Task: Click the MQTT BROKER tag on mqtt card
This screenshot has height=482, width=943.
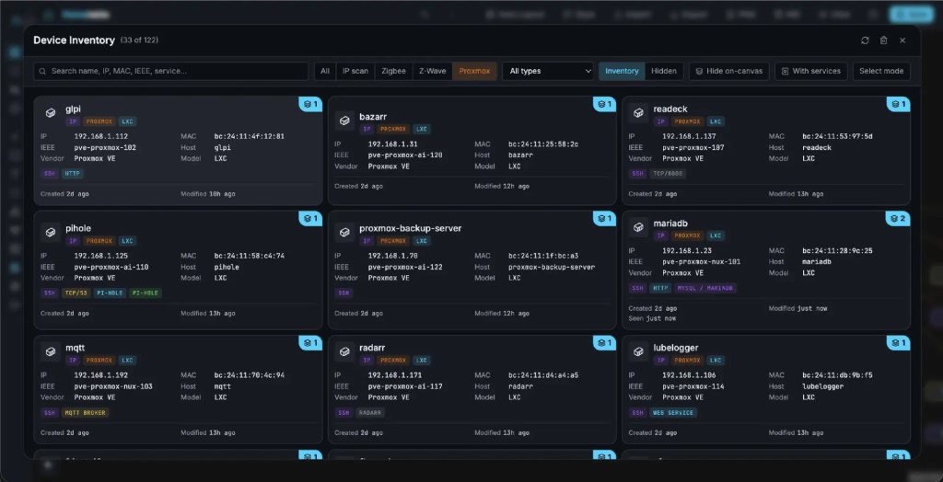Action: [86, 413]
